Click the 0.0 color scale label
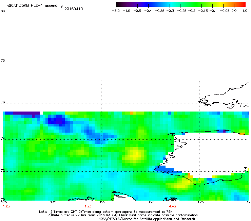 234,11
